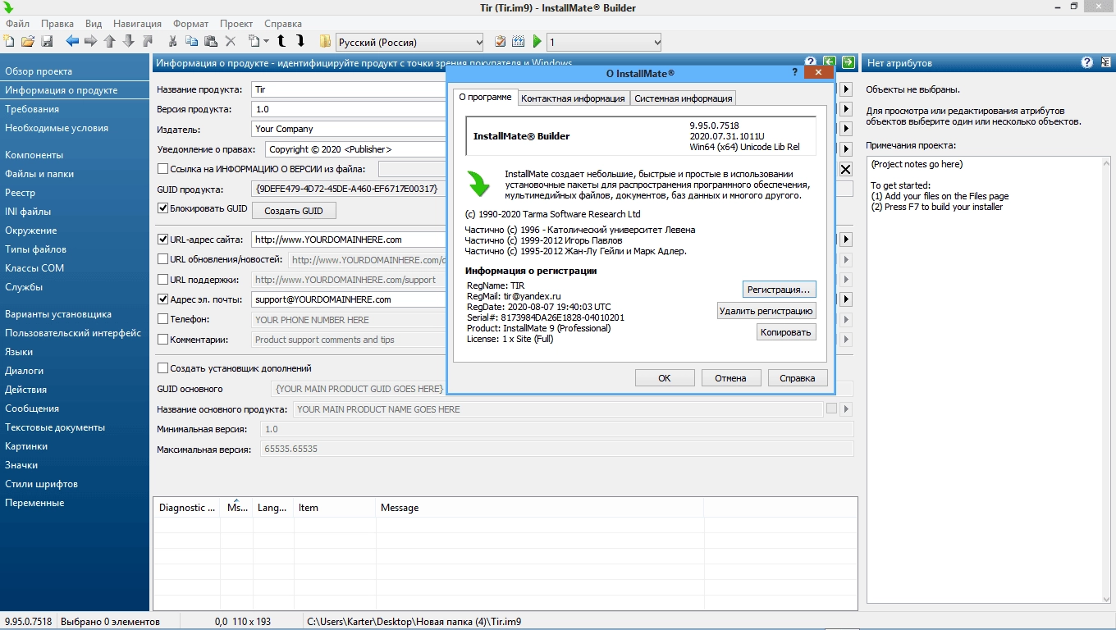This screenshot has width=1116, height=630.
Task: Uncheck the URL-адрес сайта checkbox
Action: tap(162, 240)
